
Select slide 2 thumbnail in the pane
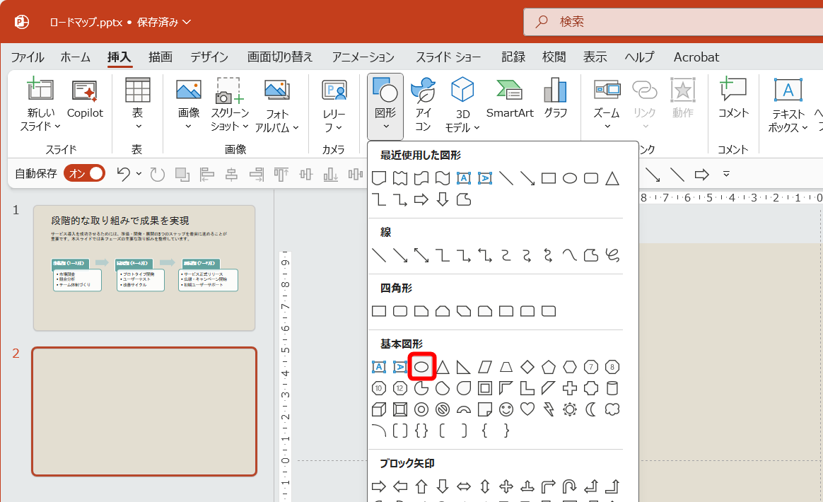pyautogui.click(x=144, y=413)
